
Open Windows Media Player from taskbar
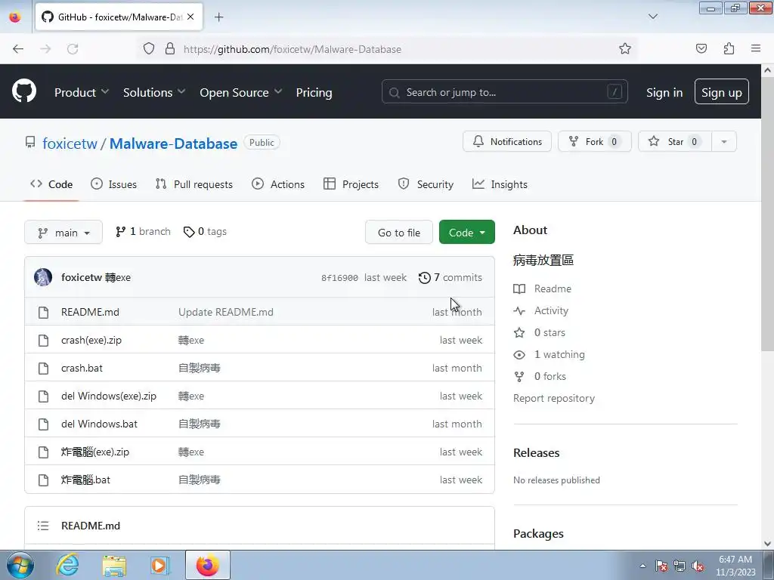[160, 565]
